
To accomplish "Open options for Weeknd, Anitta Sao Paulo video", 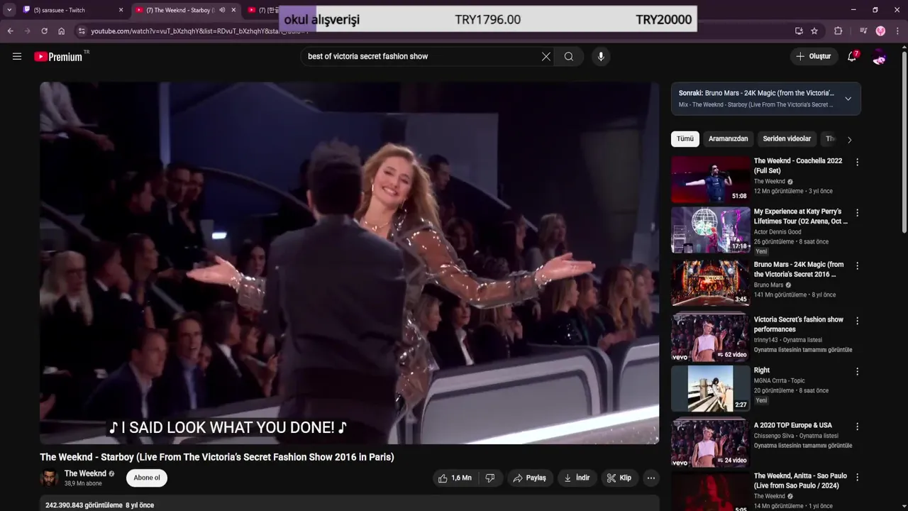I will coord(857,477).
